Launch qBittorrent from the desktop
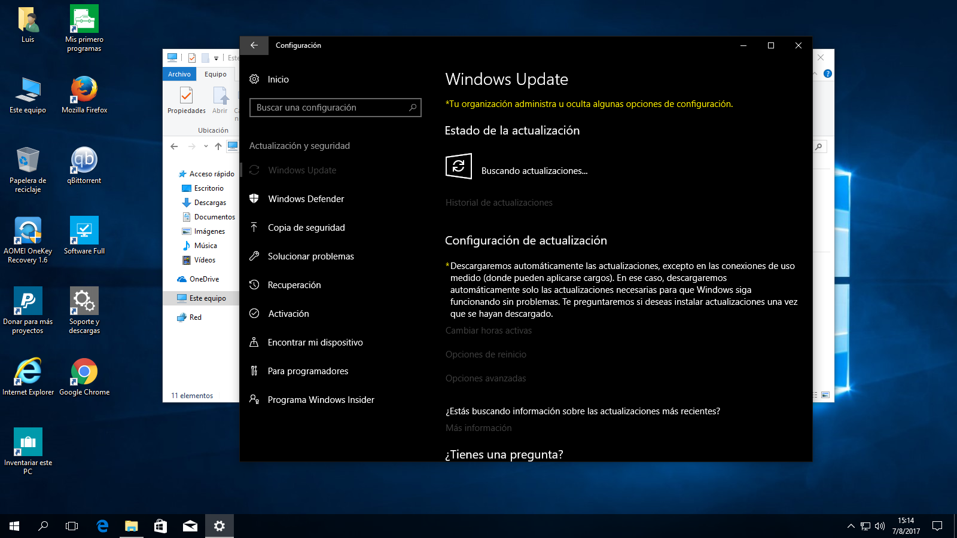Viewport: 957px width, 538px height. [x=84, y=166]
